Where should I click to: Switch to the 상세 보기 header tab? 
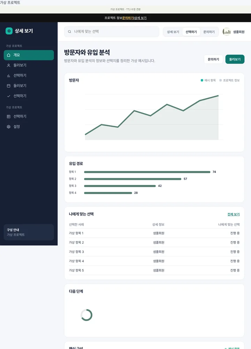click(173, 32)
